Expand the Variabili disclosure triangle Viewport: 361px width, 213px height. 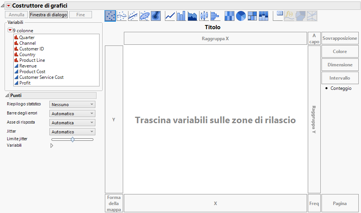[x=52, y=146]
